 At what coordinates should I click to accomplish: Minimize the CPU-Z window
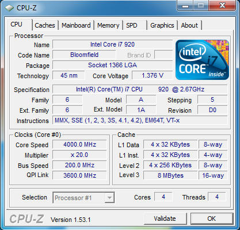click(x=185, y=6)
